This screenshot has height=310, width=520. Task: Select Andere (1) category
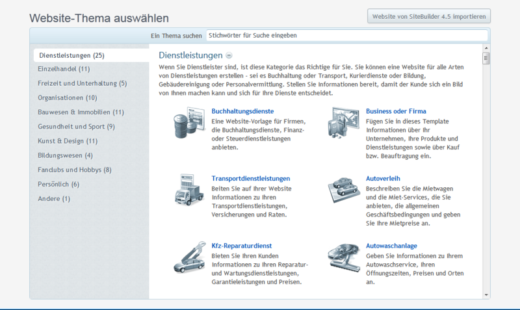(x=54, y=199)
